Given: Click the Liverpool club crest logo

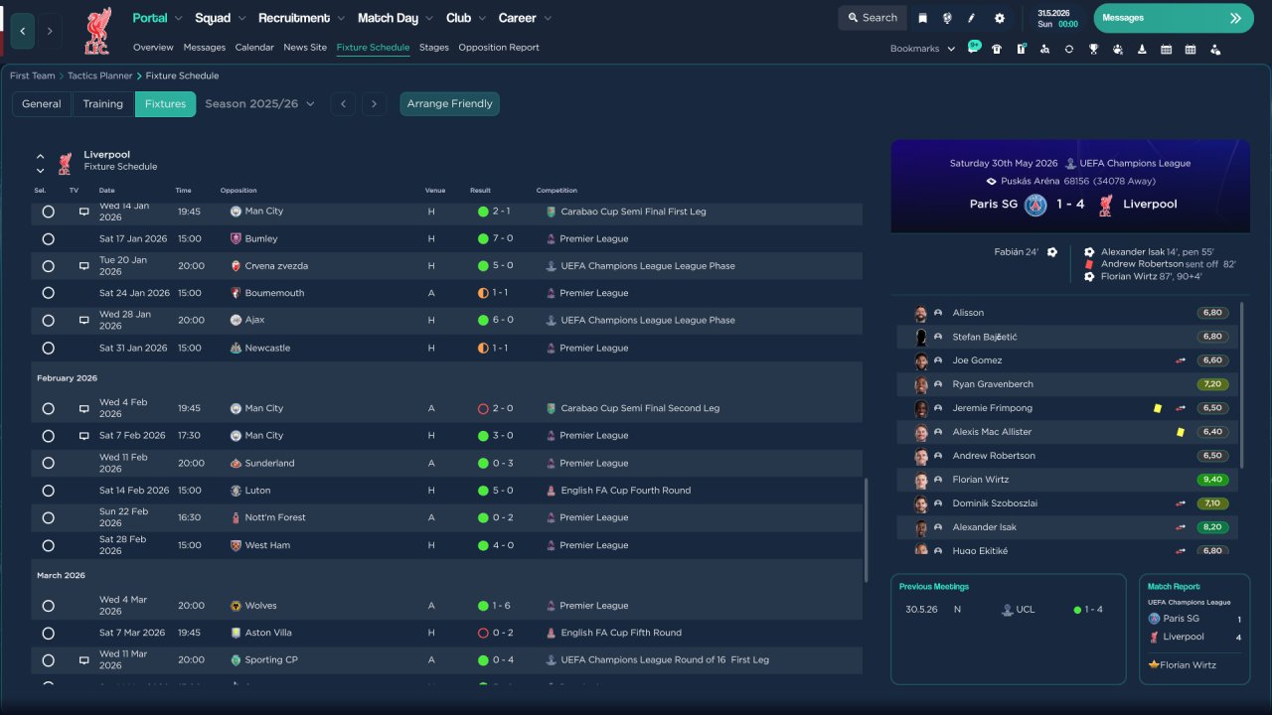Looking at the screenshot, I should click(97, 30).
